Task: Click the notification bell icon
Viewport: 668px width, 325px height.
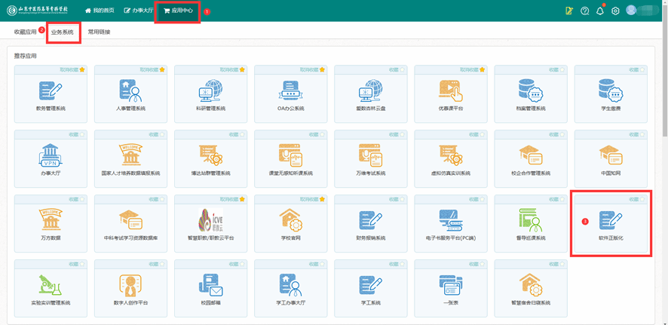Action: click(x=601, y=11)
